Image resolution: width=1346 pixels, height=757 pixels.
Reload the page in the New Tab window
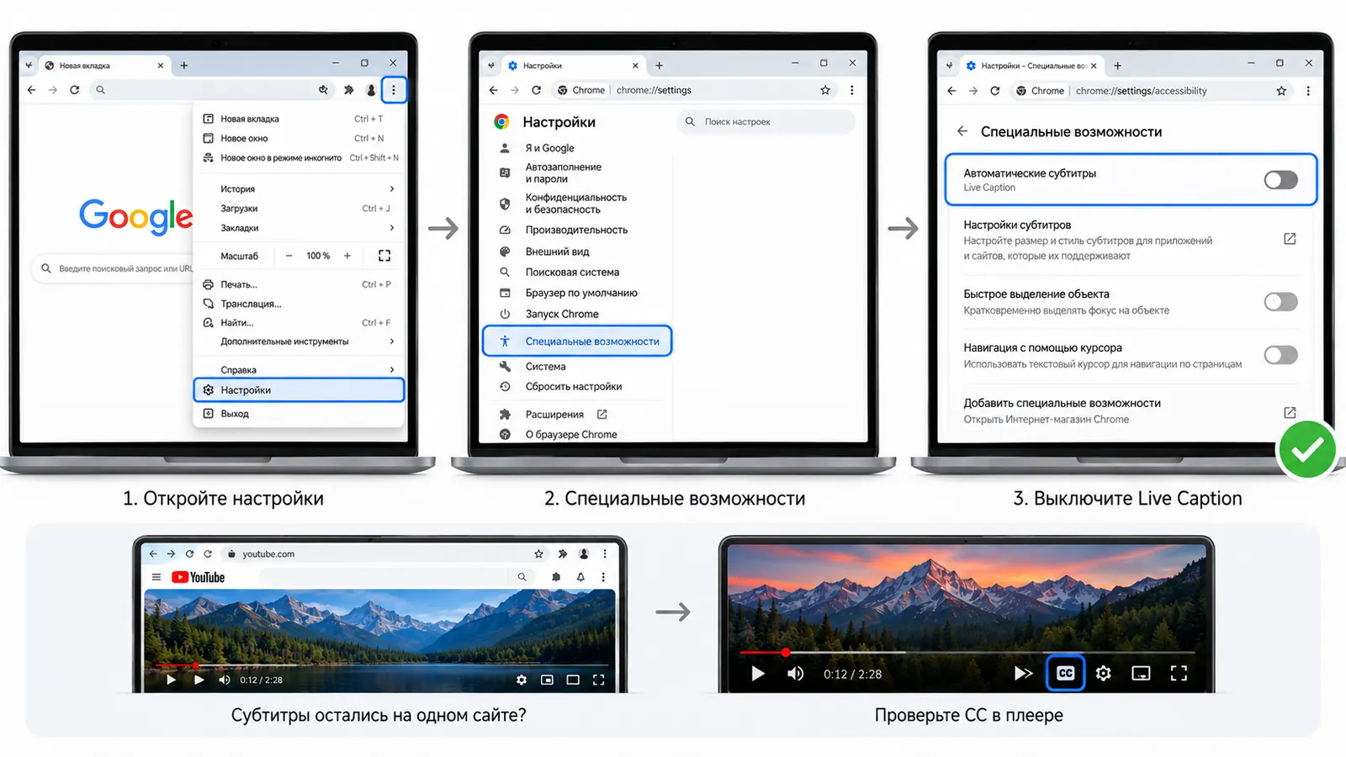click(75, 90)
